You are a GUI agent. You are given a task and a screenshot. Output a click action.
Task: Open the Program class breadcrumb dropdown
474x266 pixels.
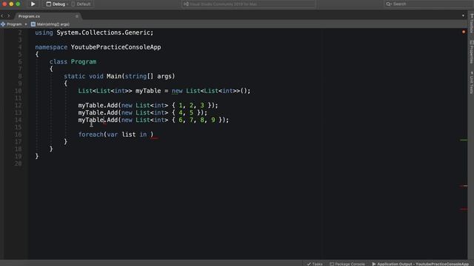coord(14,24)
